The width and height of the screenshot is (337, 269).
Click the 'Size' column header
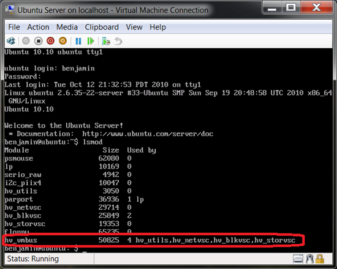click(111, 150)
